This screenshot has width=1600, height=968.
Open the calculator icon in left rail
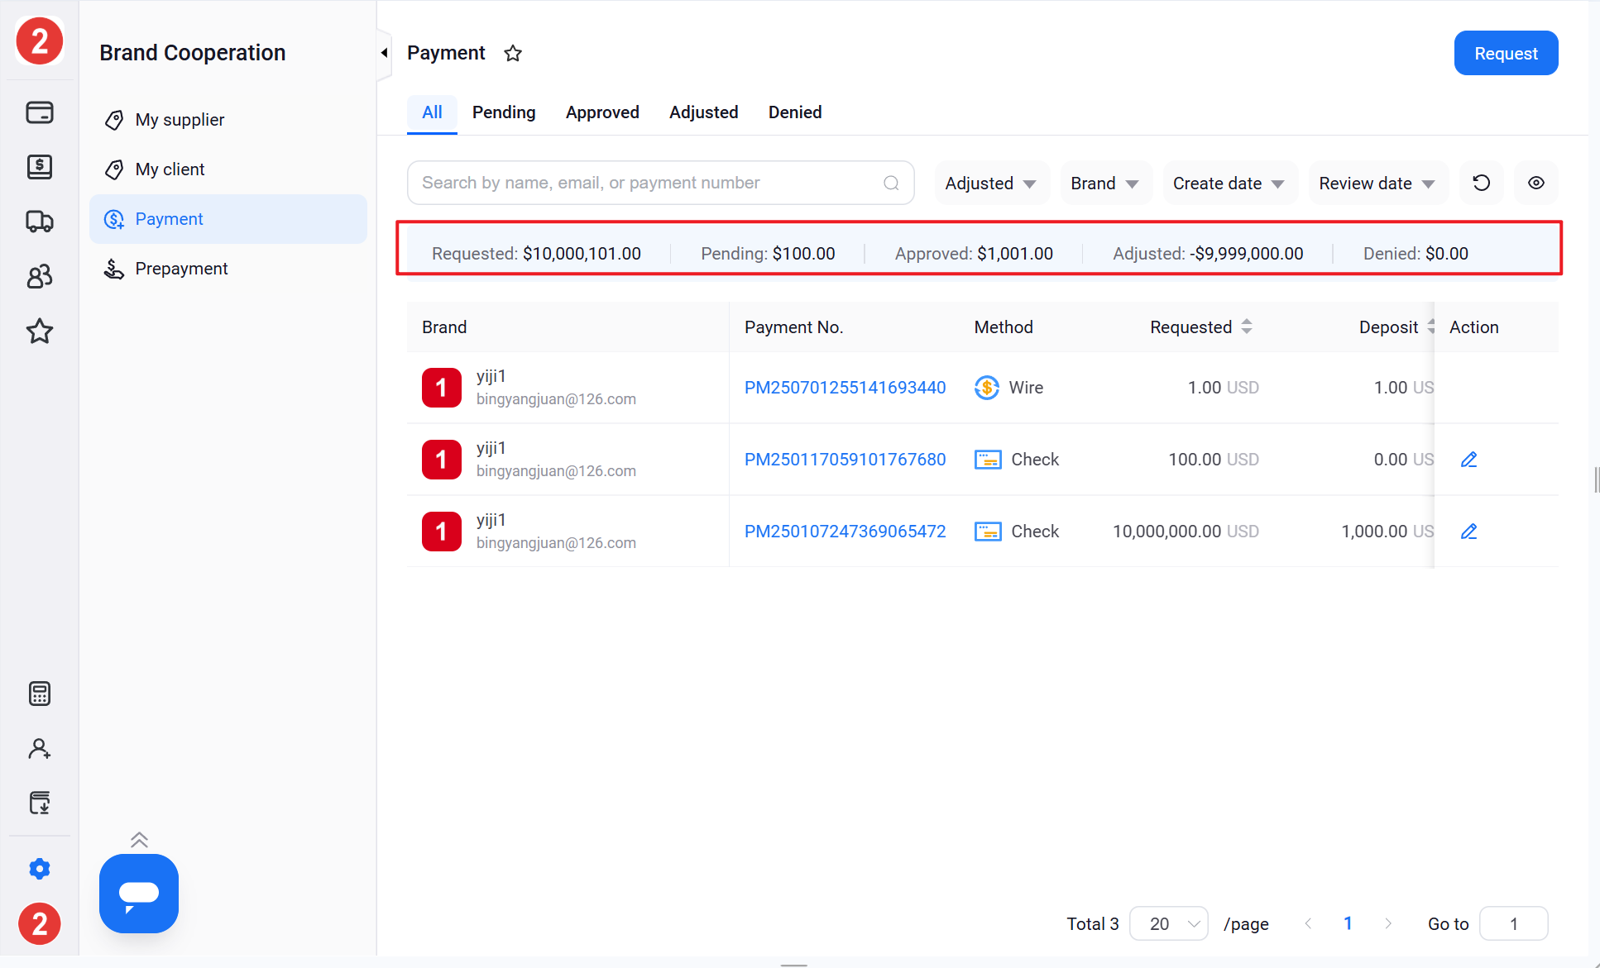tap(40, 694)
